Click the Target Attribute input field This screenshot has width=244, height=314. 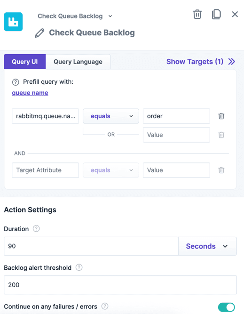point(46,170)
